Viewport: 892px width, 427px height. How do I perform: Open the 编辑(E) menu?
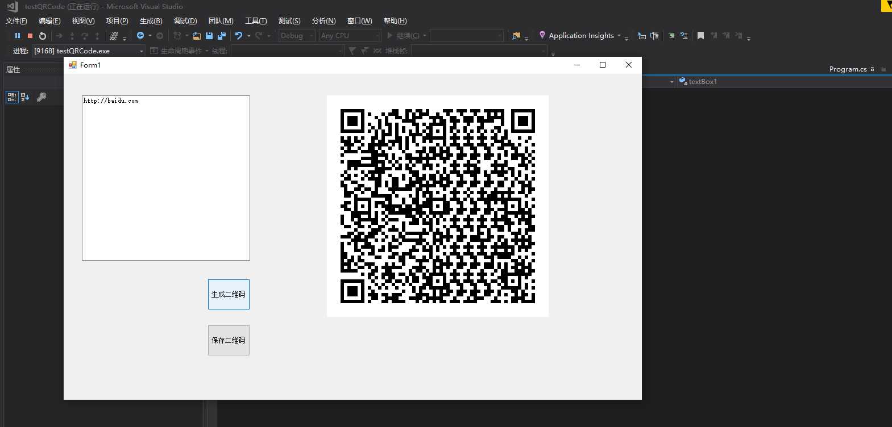pos(49,21)
